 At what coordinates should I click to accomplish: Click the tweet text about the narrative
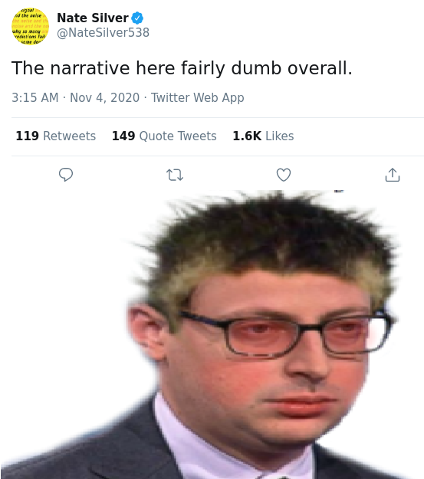182,67
